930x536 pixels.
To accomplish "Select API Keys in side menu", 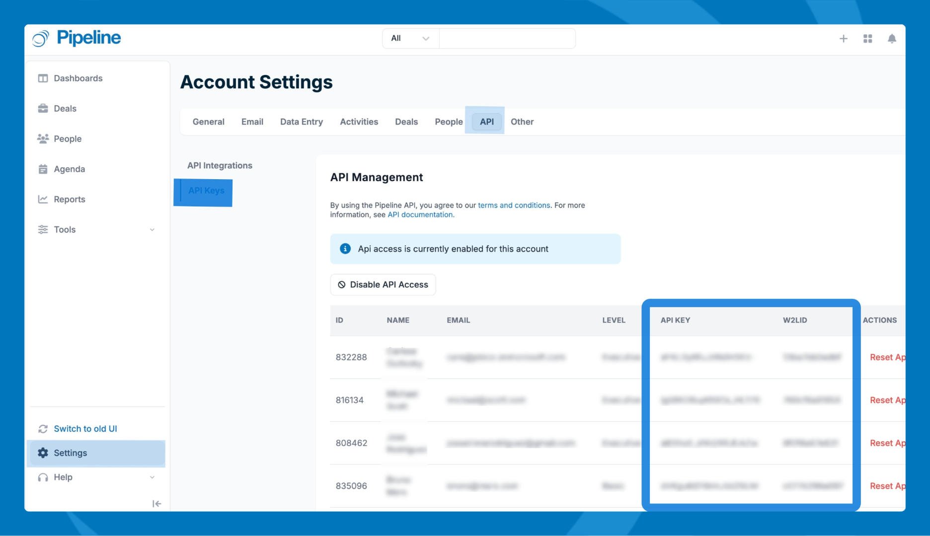I will (x=206, y=191).
